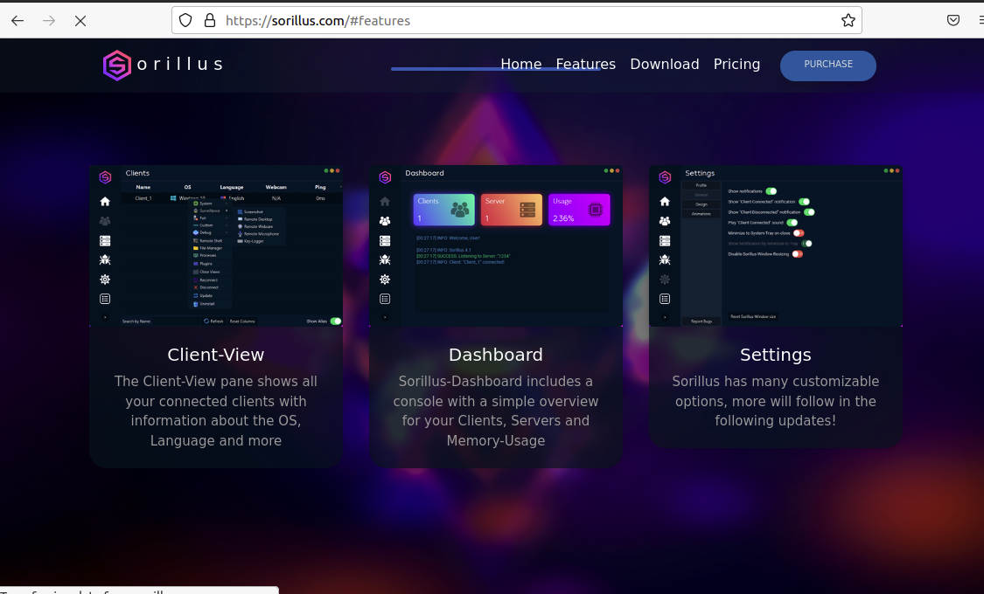
Task: Toggle the Show notifications switch
Action: [771, 191]
